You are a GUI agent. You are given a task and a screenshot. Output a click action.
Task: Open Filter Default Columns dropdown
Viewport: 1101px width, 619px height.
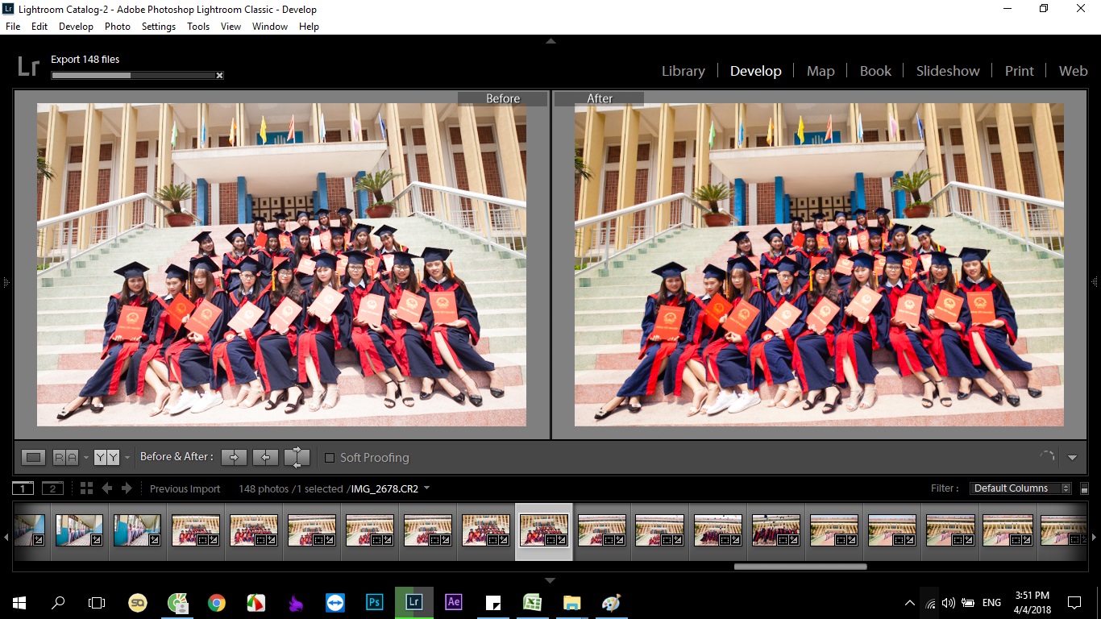pyautogui.click(x=1021, y=488)
